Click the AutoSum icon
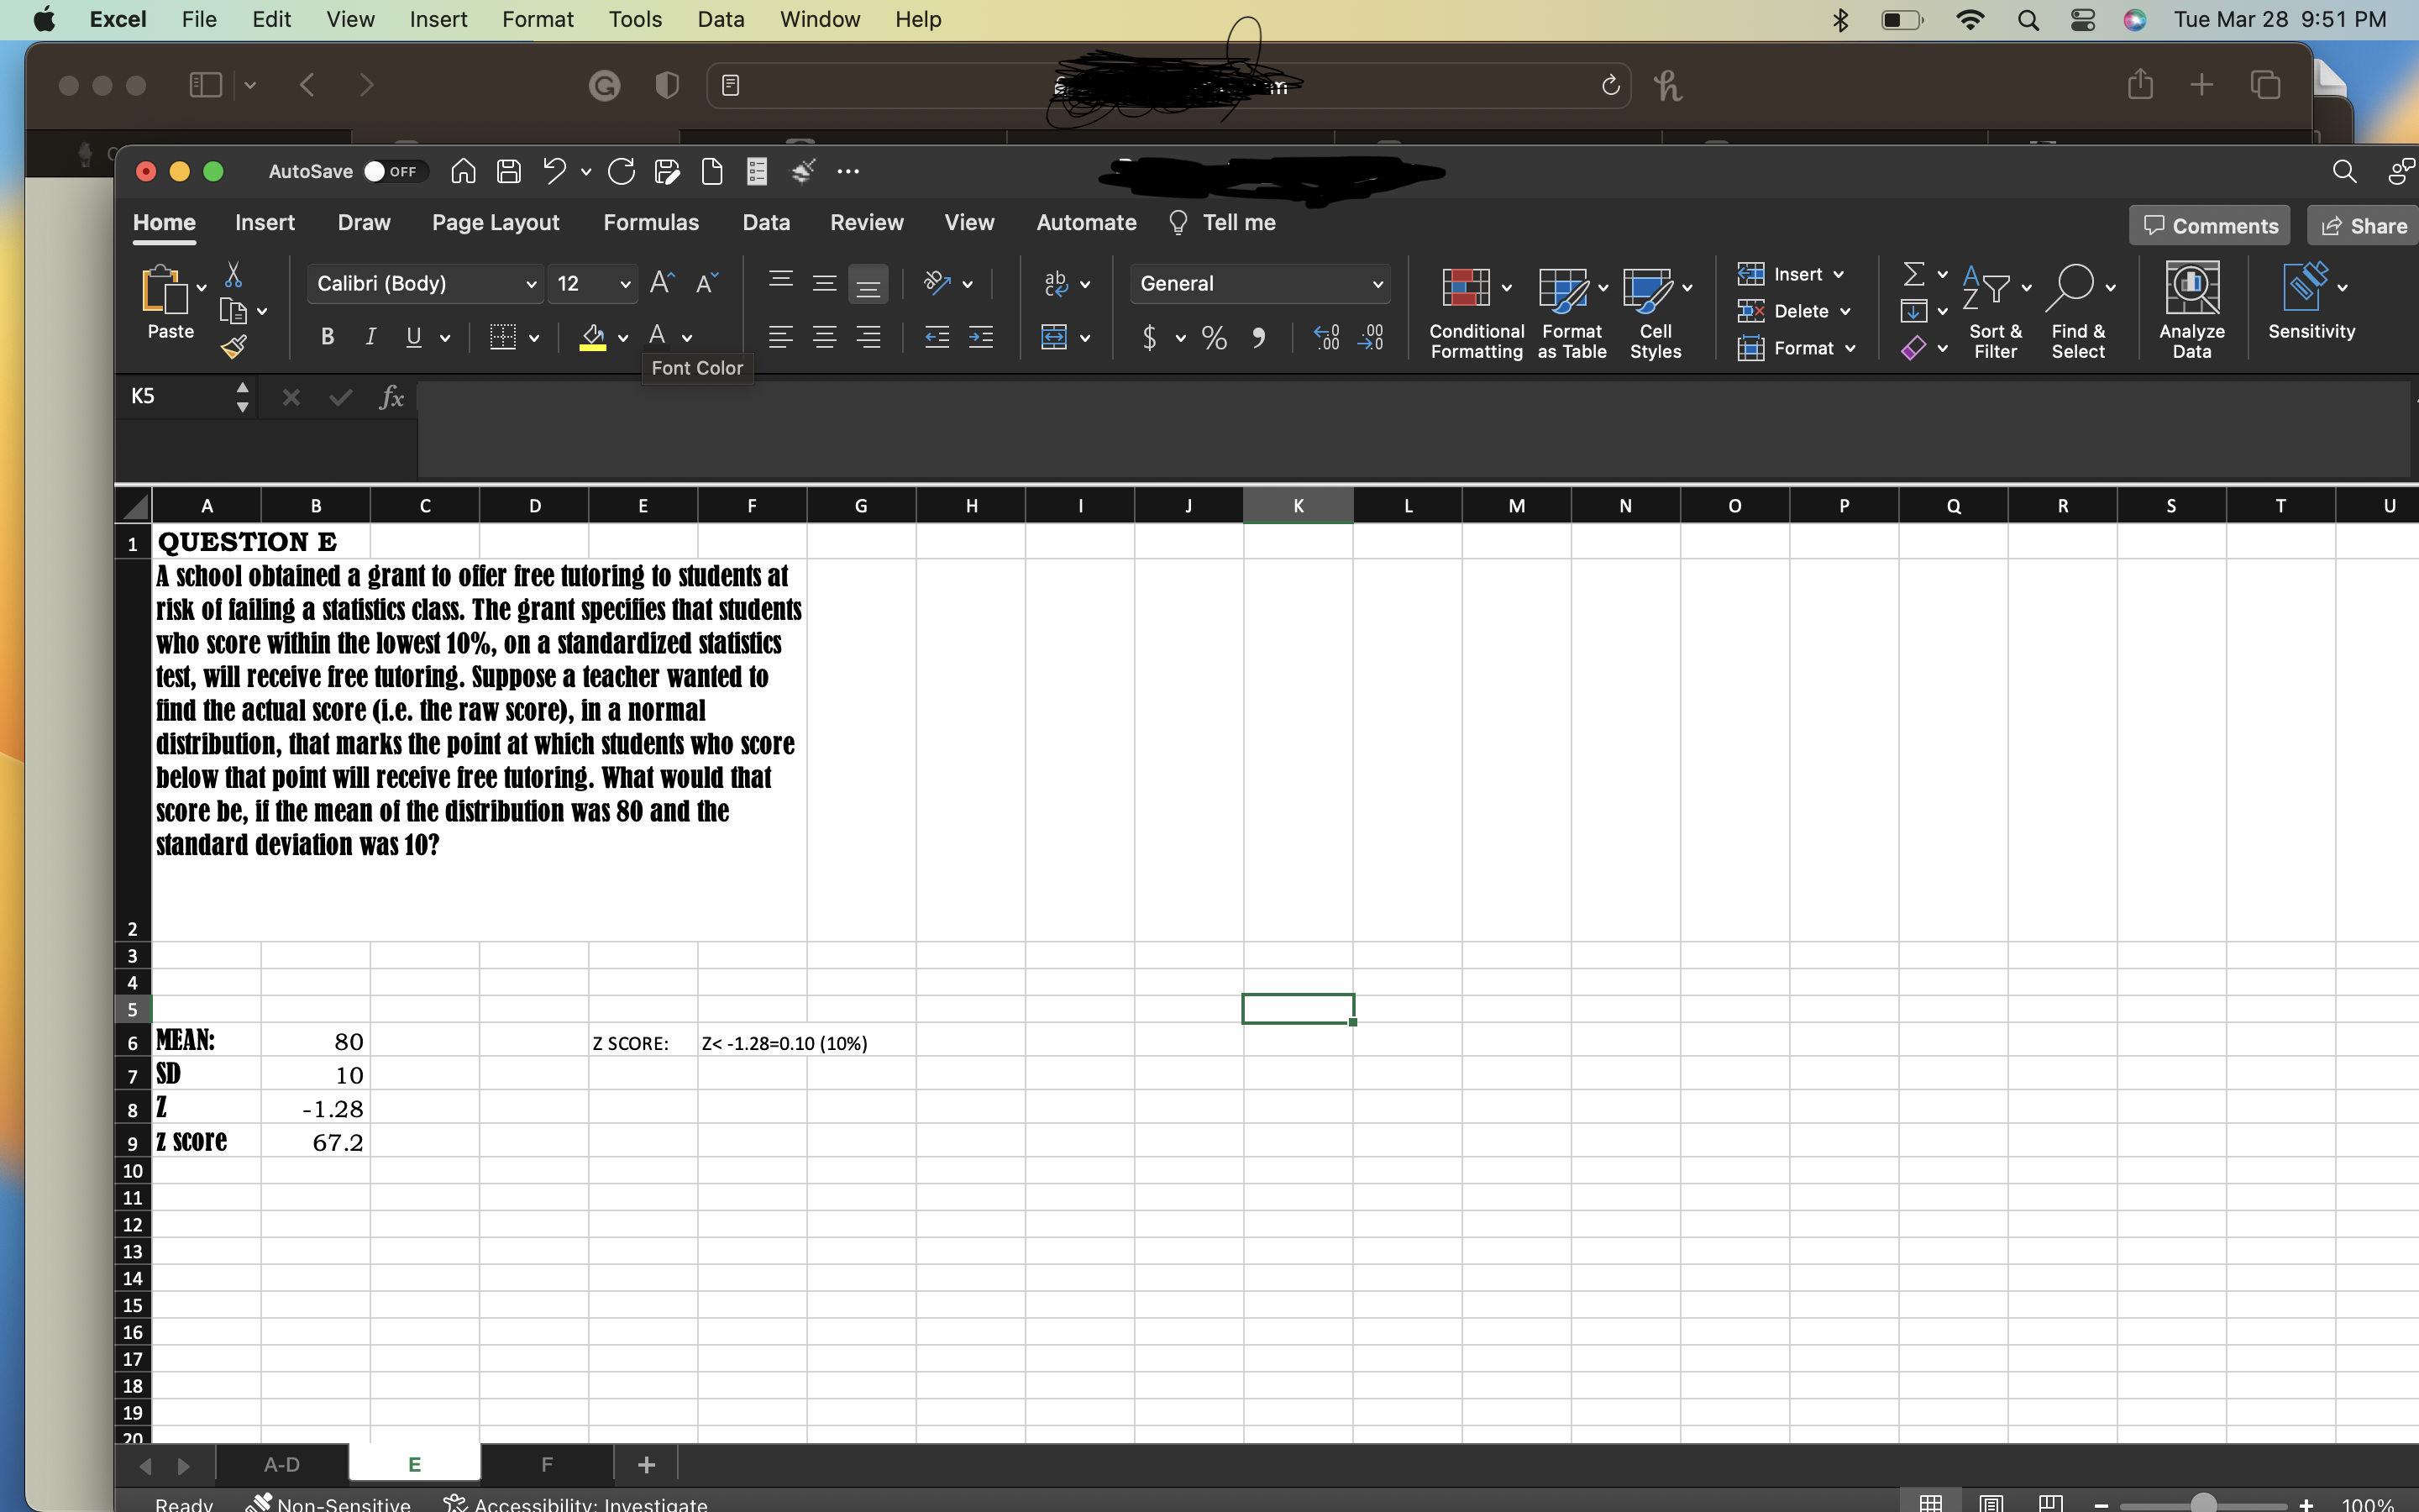Viewport: 2419px width, 1512px height. click(x=1914, y=273)
